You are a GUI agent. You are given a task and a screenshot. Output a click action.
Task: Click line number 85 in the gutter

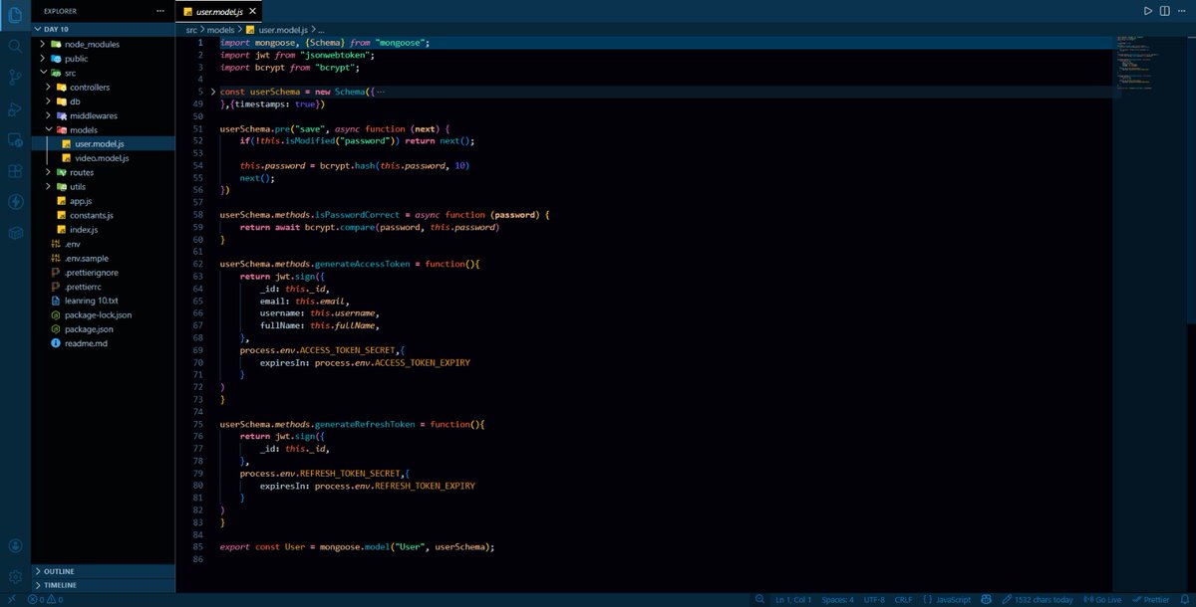[197, 546]
